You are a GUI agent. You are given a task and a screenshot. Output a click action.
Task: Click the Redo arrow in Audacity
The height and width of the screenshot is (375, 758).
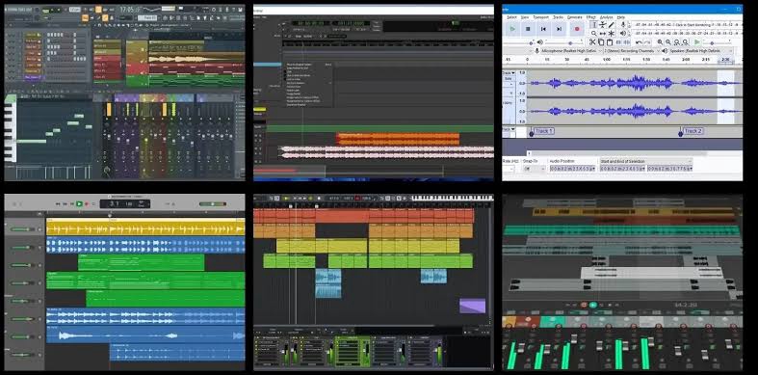click(647, 42)
